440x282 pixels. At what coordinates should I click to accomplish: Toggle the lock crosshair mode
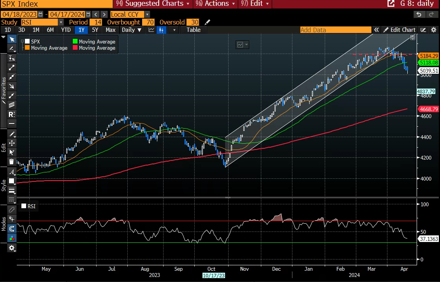click(x=12, y=219)
